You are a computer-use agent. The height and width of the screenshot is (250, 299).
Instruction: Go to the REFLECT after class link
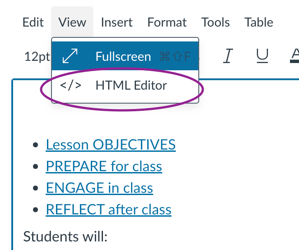[x=108, y=209]
